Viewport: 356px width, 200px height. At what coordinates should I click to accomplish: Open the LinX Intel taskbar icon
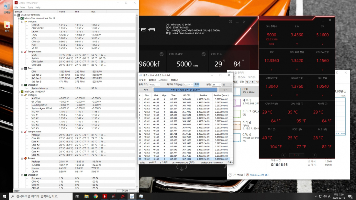(x=132, y=196)
